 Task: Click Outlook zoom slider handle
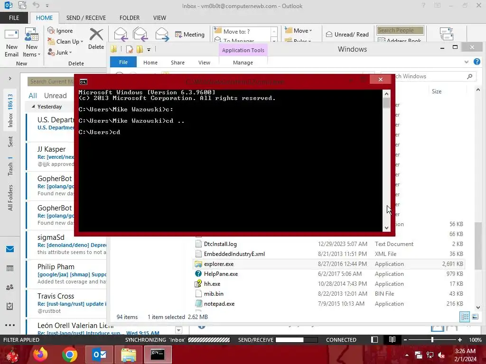(x=432, y=340)
